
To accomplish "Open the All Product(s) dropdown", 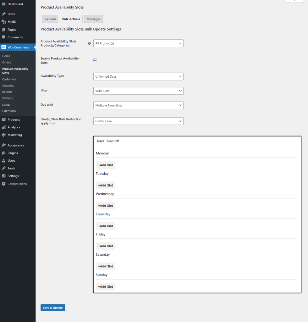I will [x=138, y=43].
